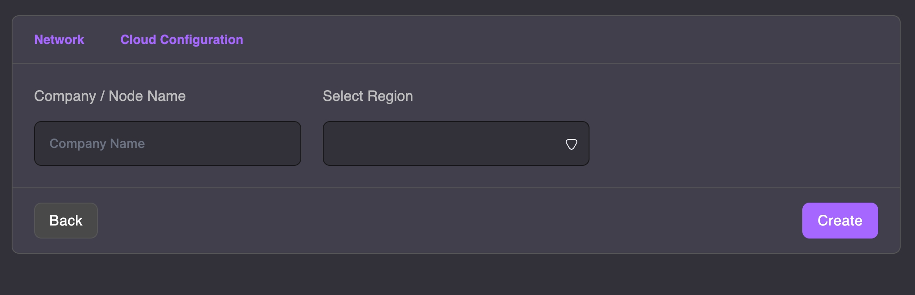Viewport: 915px width, 295px height.
Task: Open the Select Region dropdown
Action: tap(455, 143)
